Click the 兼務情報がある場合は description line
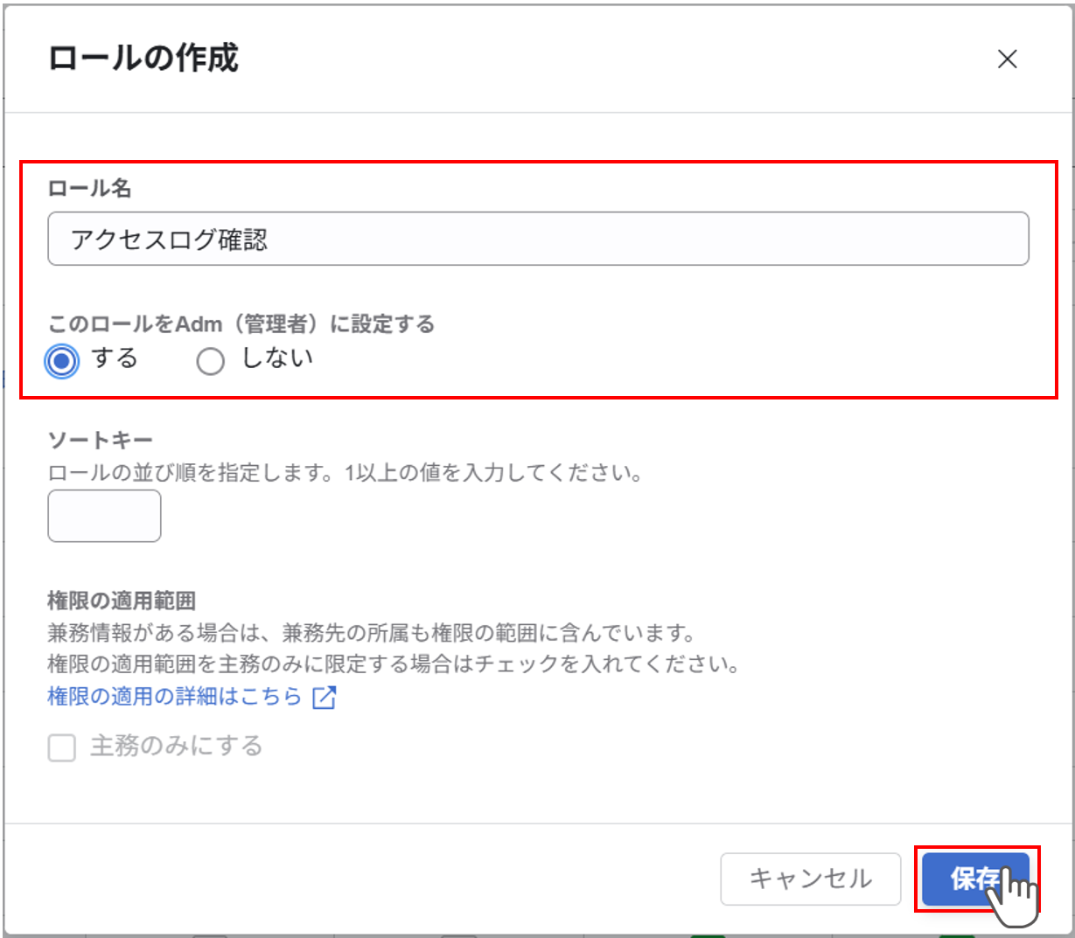 point(371,632)
